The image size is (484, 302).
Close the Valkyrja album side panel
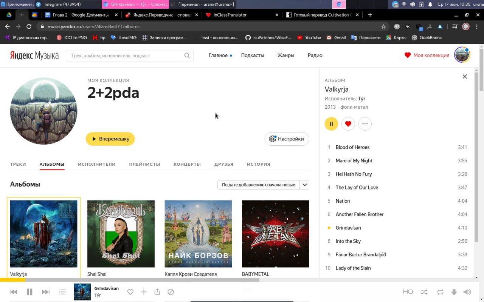(465, 77)
